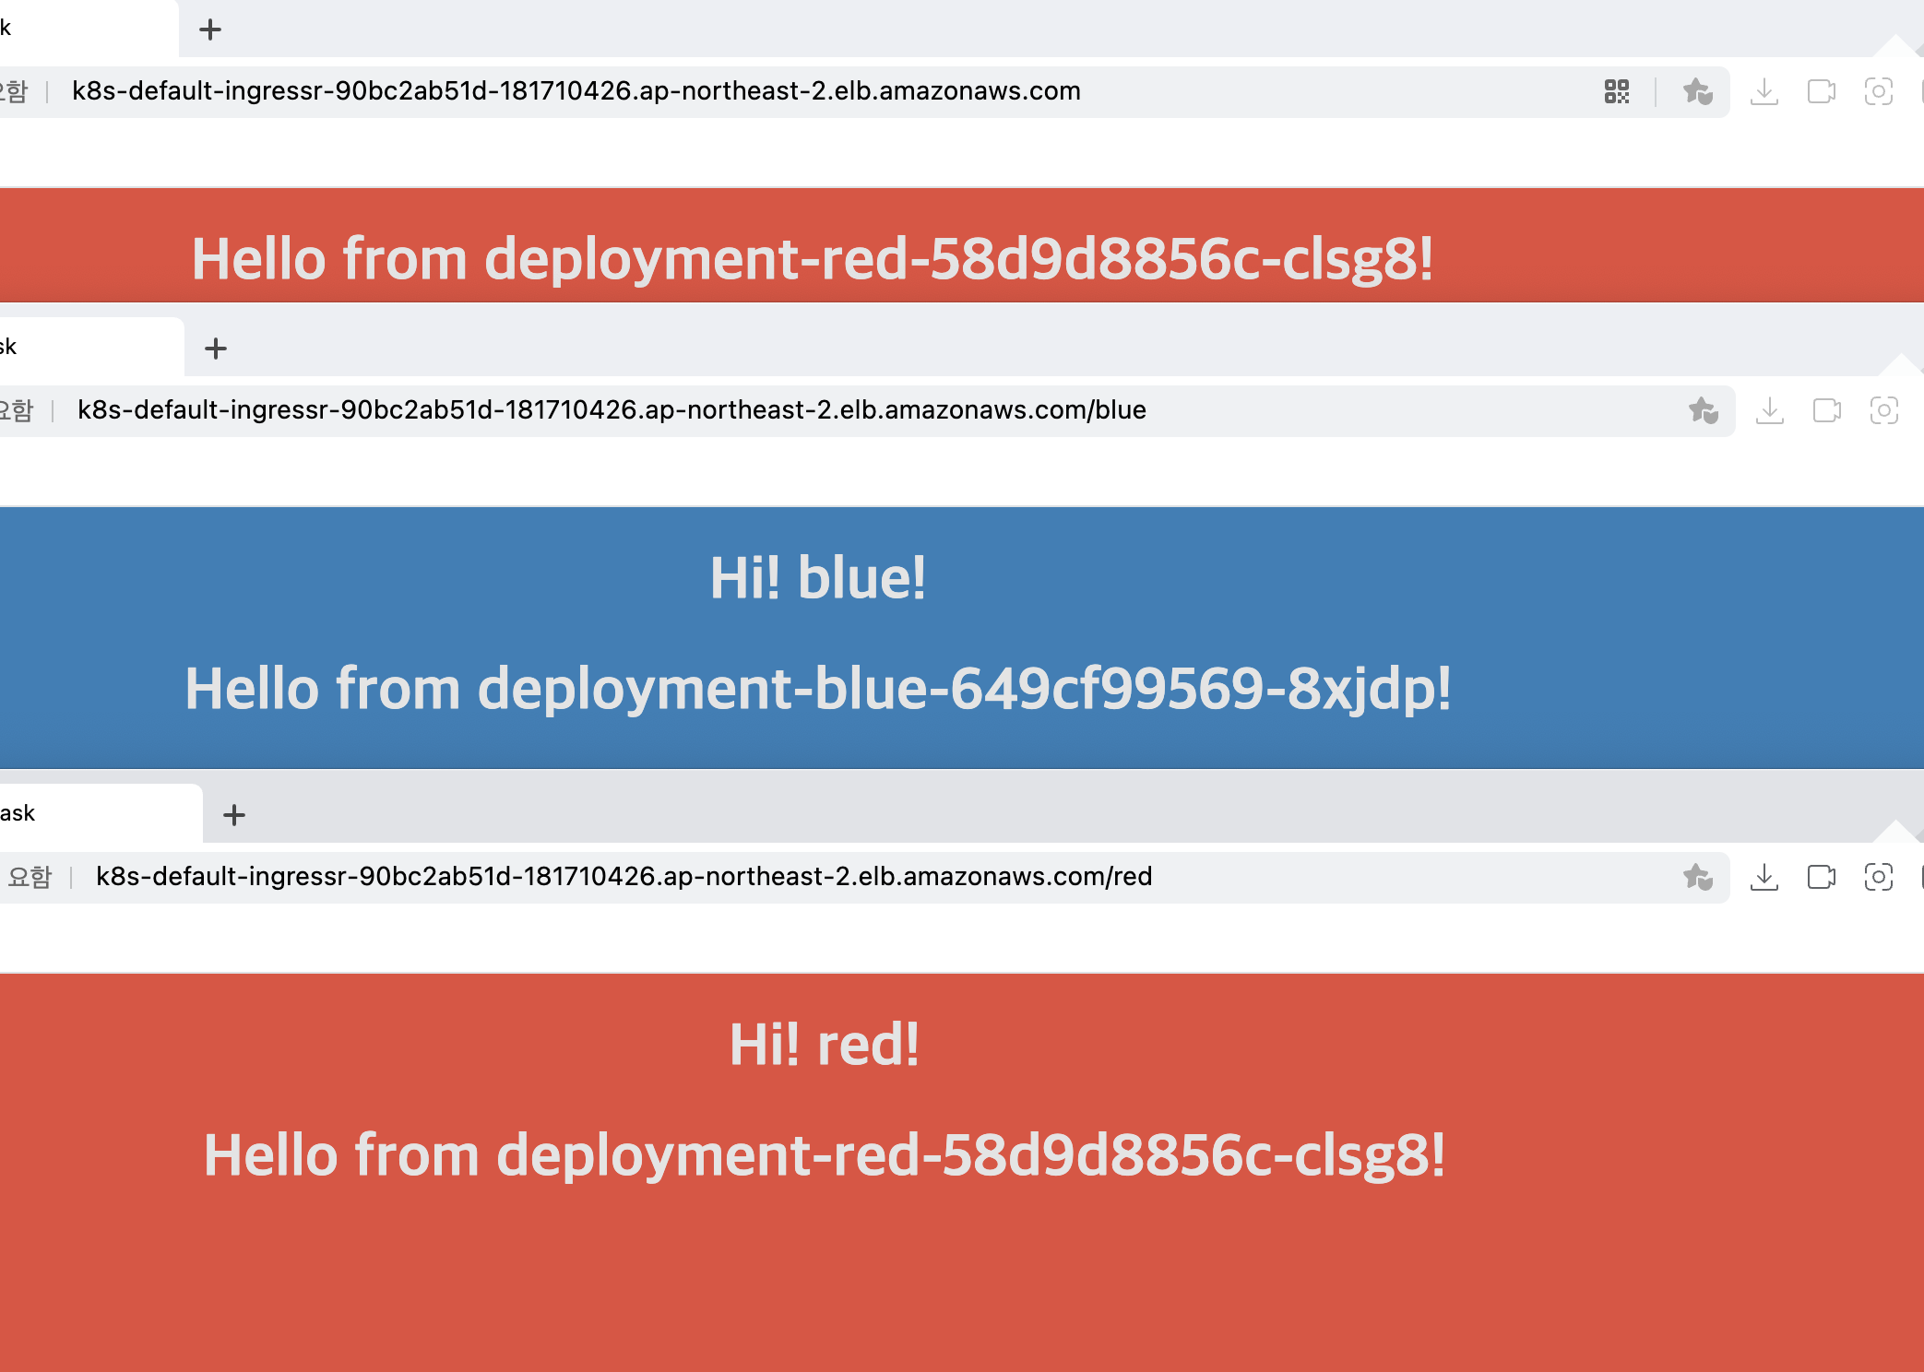Open a new tab in the top browser window
The width and height of the screenshot is (1924, 1372).
click(x=210, y=30)
